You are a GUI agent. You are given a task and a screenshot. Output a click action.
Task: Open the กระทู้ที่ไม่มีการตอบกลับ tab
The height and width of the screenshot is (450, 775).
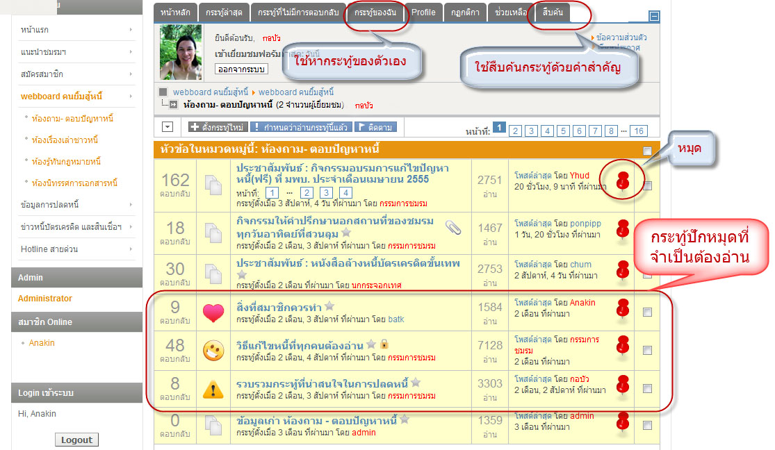click(299, 12)
